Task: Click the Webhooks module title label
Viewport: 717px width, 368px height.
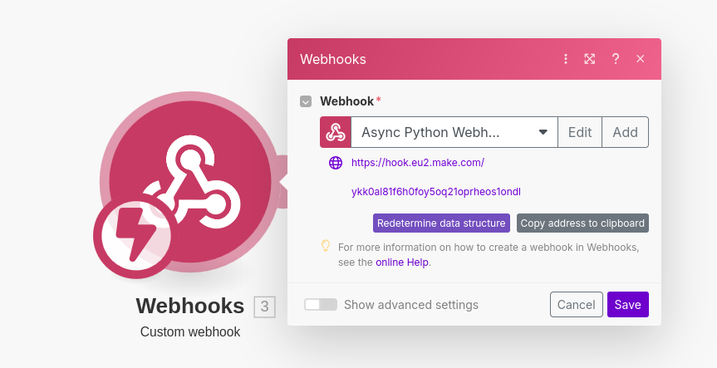Action: (x=189, y=306)
